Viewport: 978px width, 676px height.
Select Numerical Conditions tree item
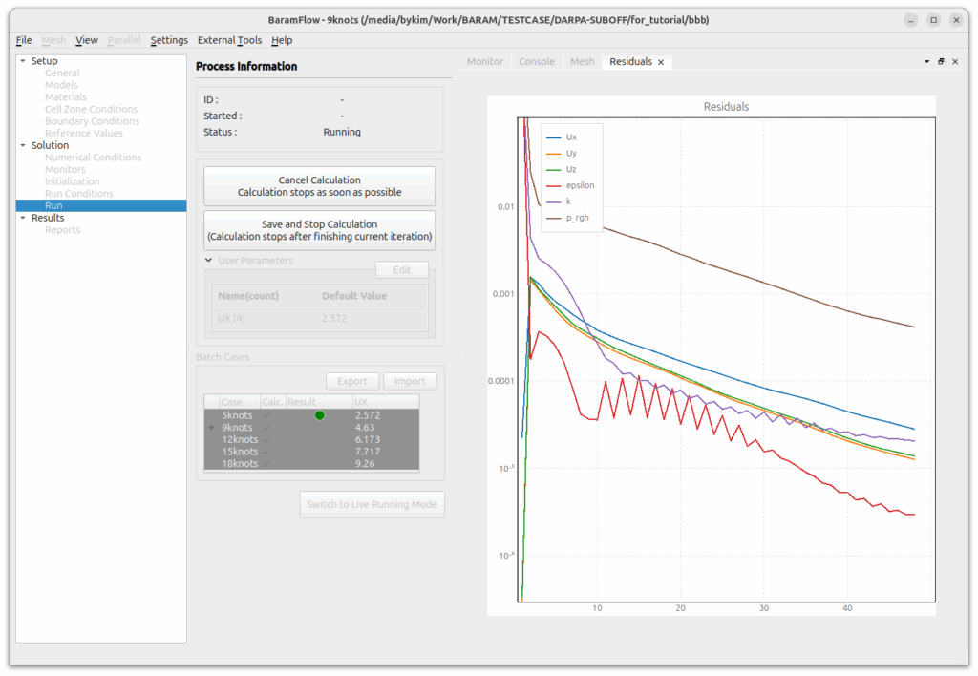[x=93, y=158]
